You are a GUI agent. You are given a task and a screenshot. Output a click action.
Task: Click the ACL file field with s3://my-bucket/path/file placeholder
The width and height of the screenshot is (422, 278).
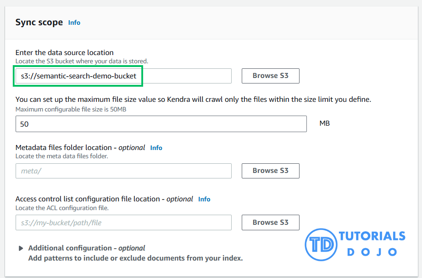[123, 222]
